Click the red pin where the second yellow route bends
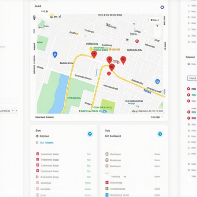Viewport: 197px width, 197px height. 112,67
